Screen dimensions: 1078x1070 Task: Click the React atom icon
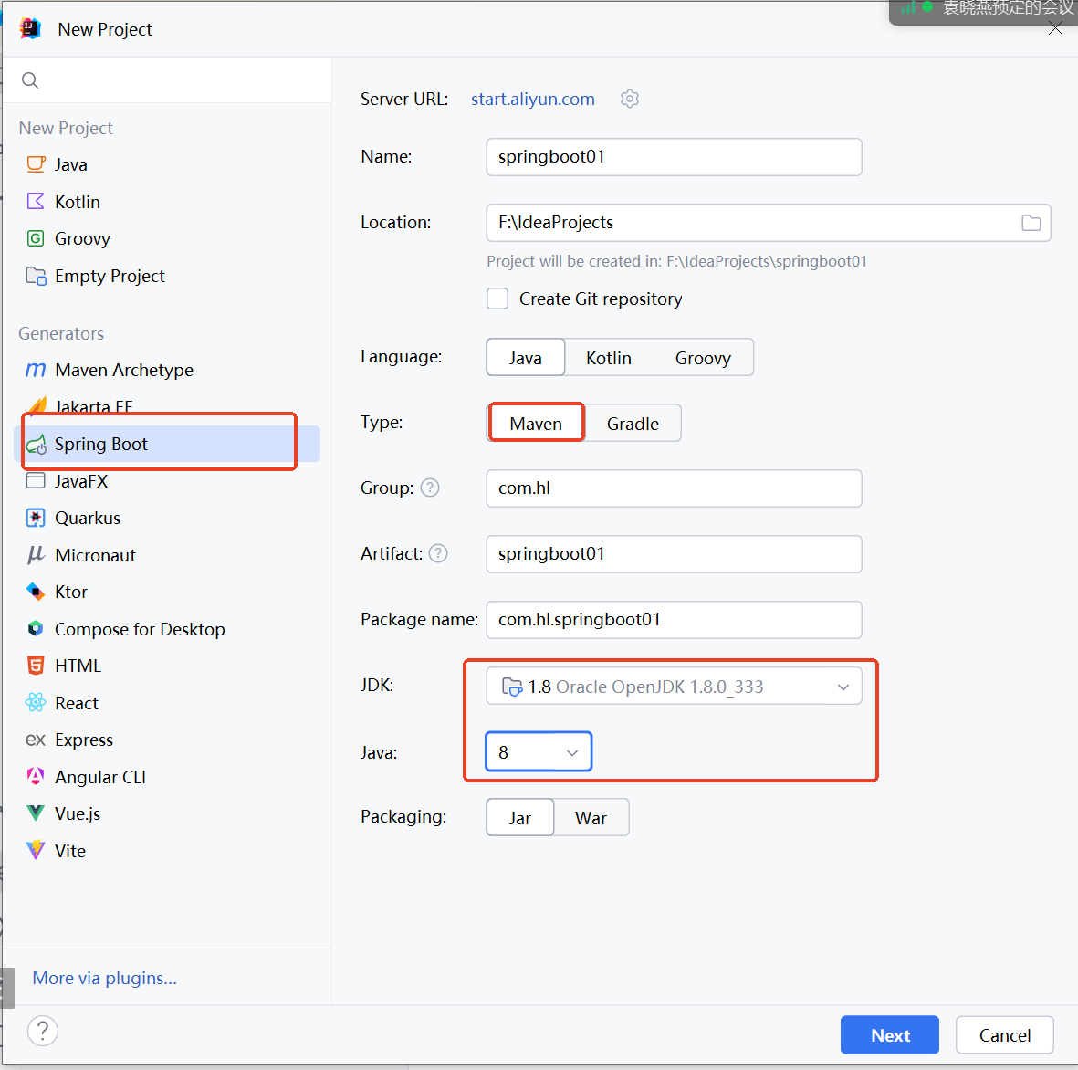point(36,703)
